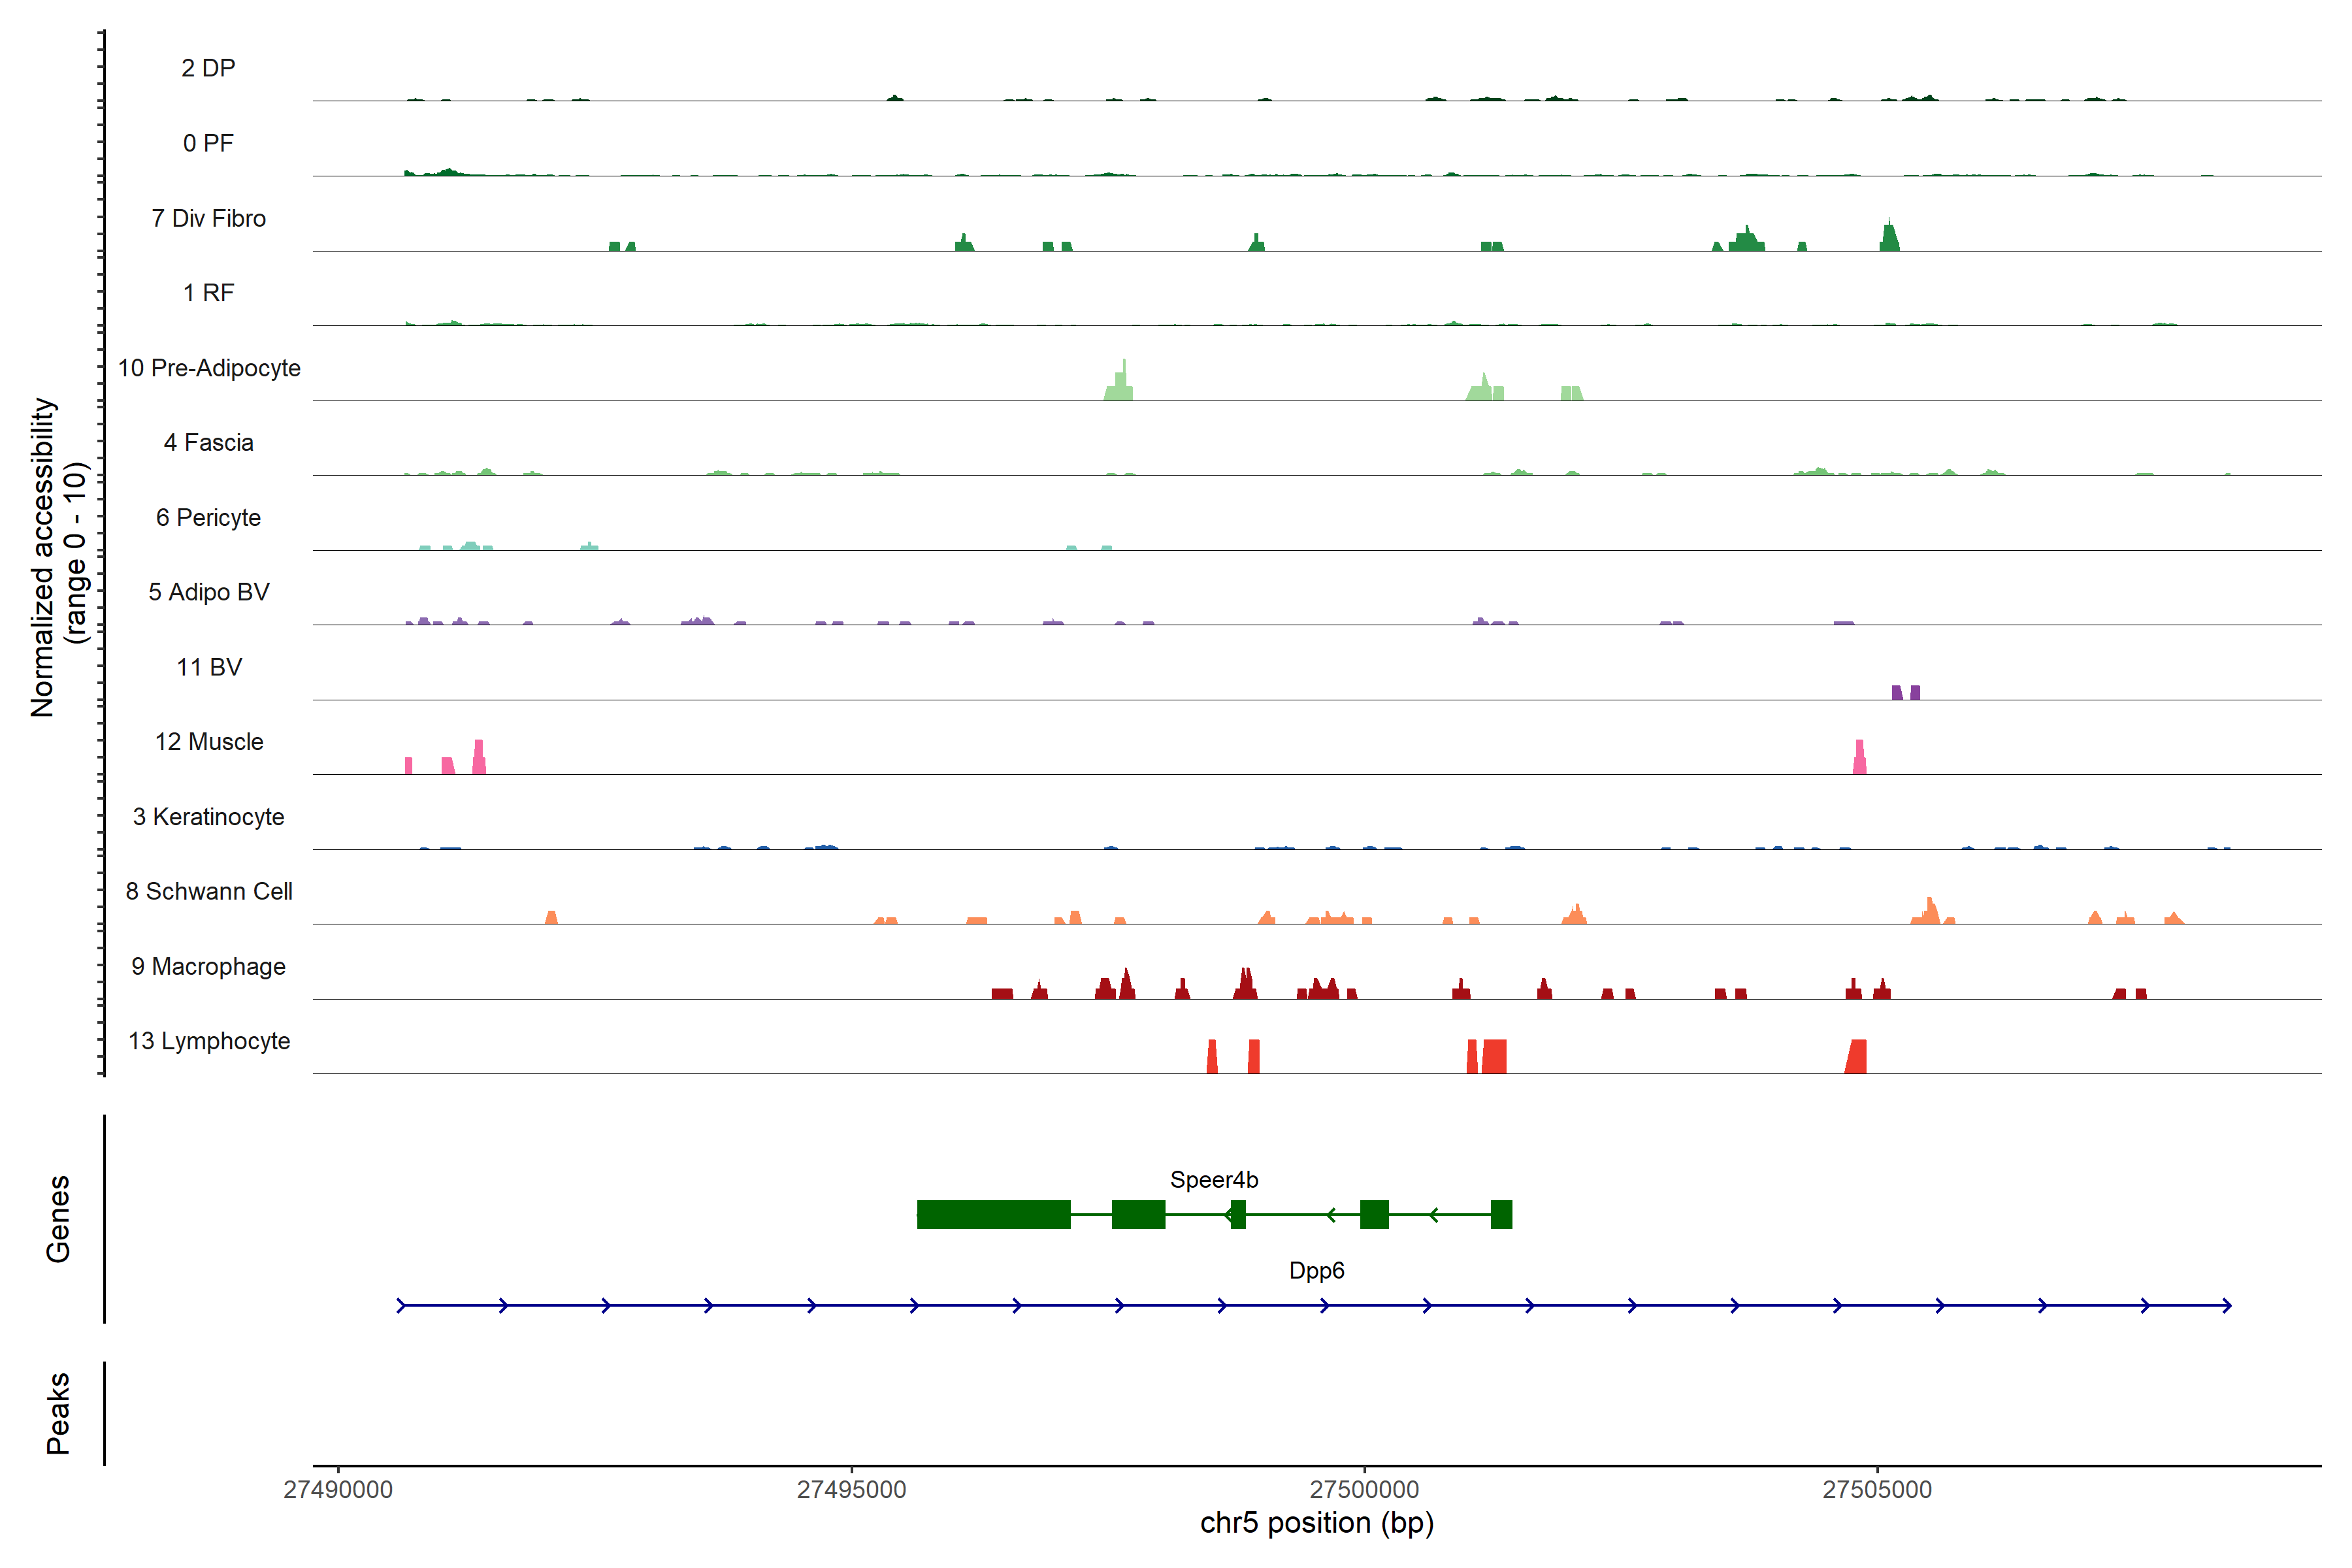This screenshot has width=2352, height=1568.
Task: Click the 27495000 axis tick label
Action: point(851,1489)
